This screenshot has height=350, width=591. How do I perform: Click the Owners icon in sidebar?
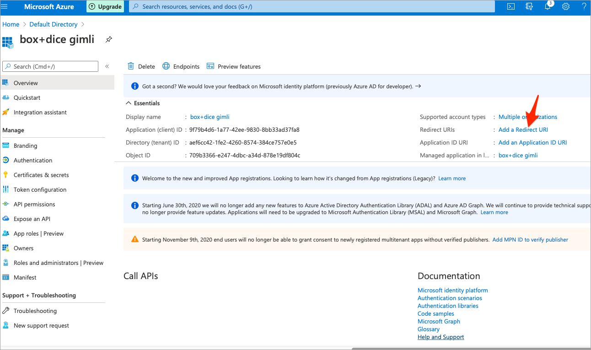pyautogui.click(x=6, y=248)
